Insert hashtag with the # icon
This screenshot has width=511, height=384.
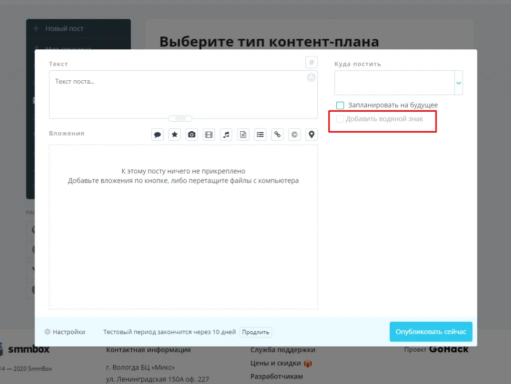311,62
